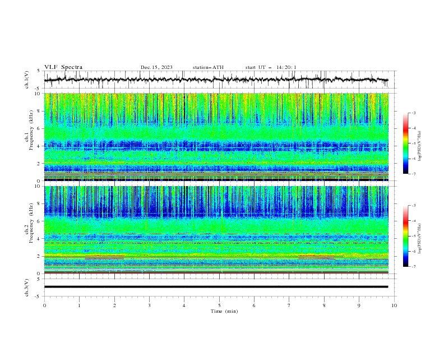444x343 pixels.
Task: Click time axis tick label "10"
Action: point(394,305)
